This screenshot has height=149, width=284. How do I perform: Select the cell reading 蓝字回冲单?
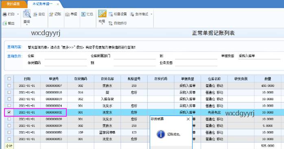pyautogui.click(x=107, y=132)
